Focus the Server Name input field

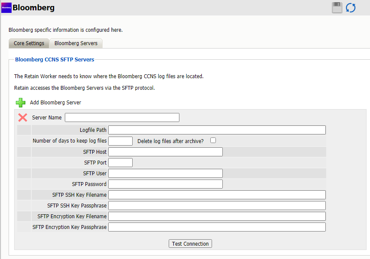click(122, 118)
